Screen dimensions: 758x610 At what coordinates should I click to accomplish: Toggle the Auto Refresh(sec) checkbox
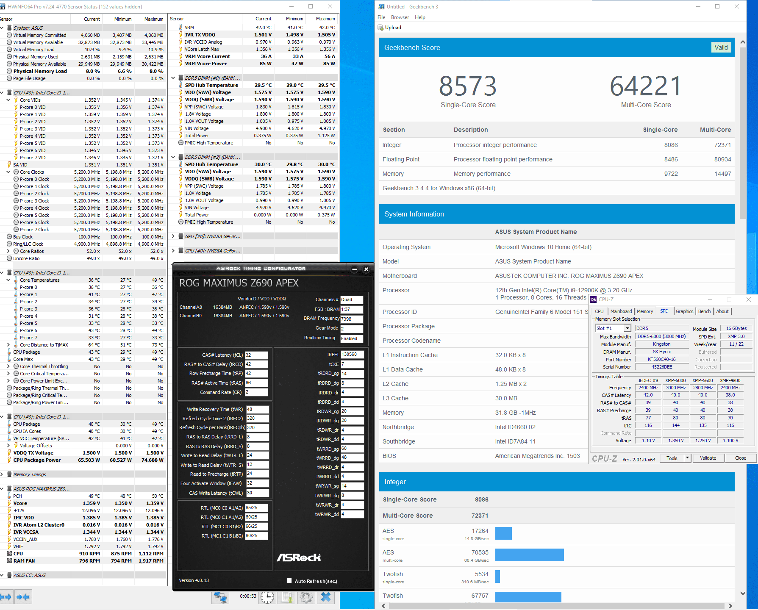coord(289,581)
